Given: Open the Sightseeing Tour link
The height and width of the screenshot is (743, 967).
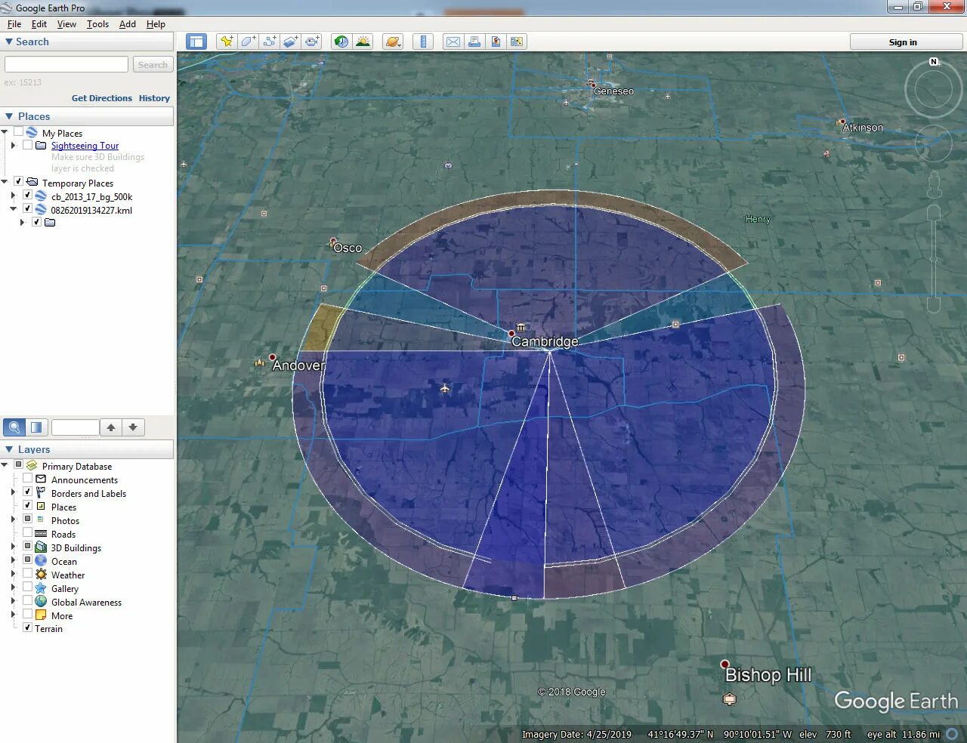Looking at the screenshot, I should [85, 146].
